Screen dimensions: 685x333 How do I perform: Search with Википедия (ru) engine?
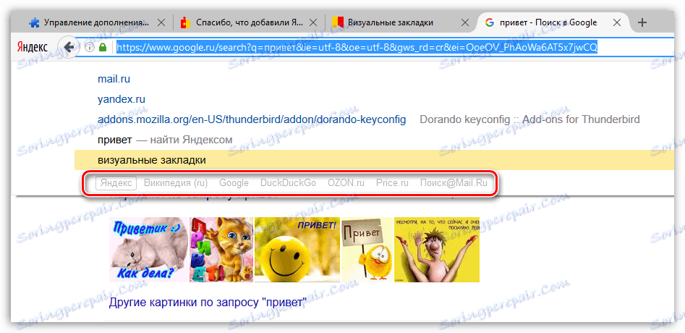point(176,183)
